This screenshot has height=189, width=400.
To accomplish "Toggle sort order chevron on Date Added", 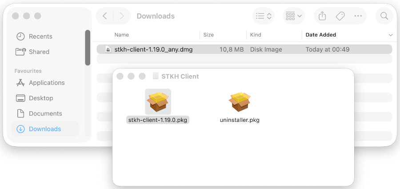I will pyautogui.click(x=391, y=35).
